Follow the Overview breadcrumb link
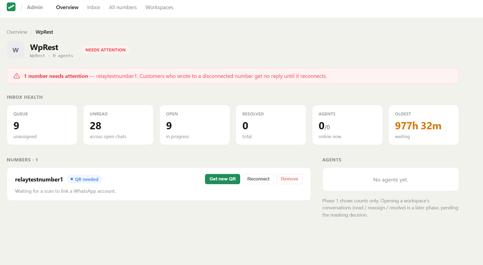Viewport: 483px width, 265px height. point(17,32)
